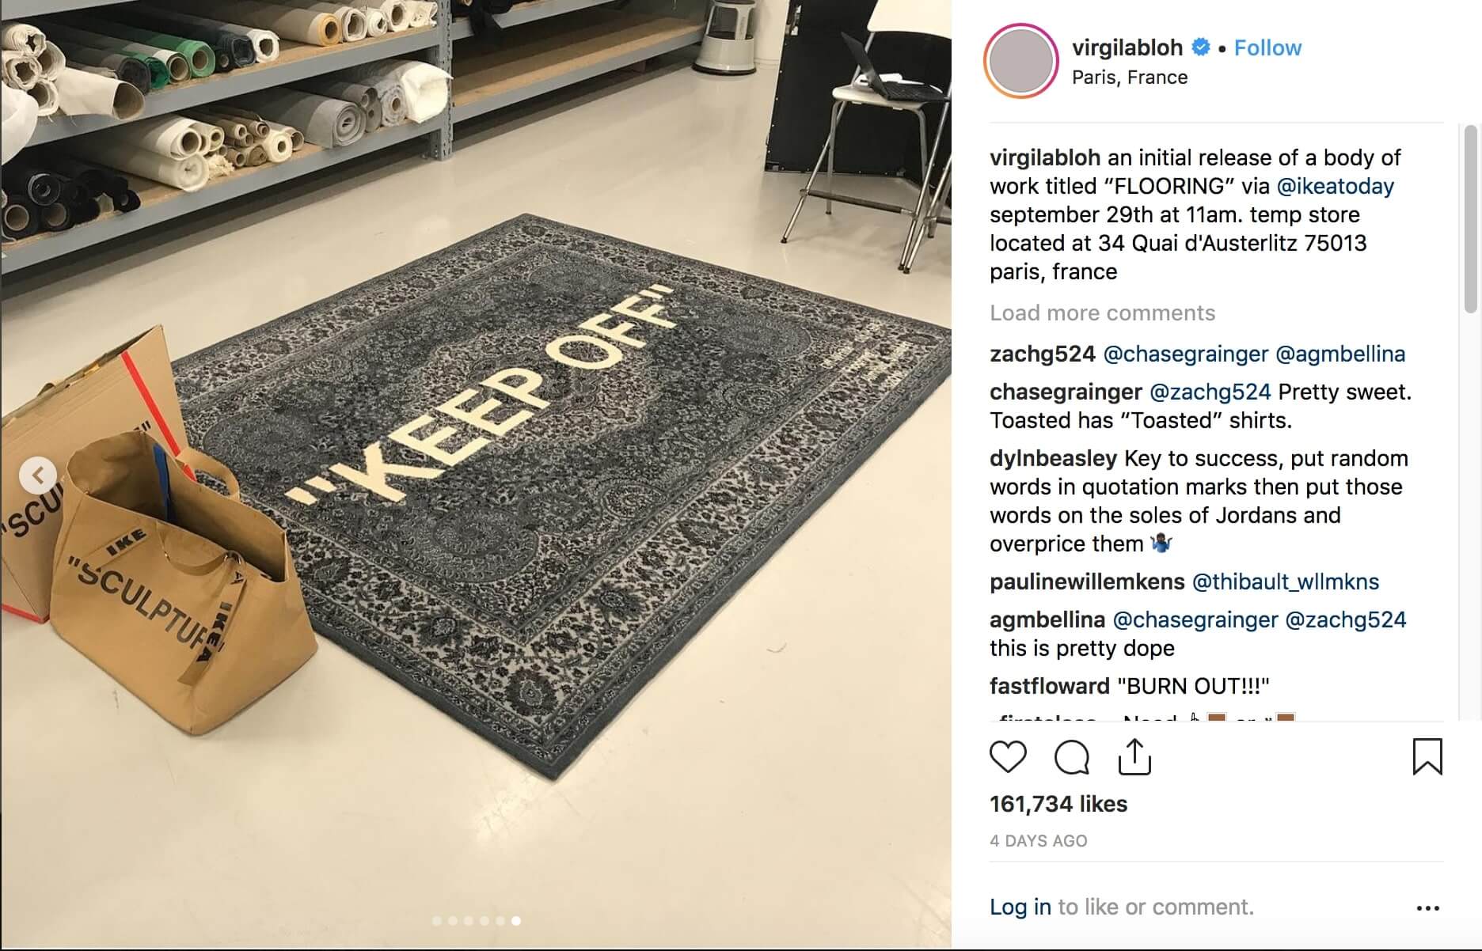Like the post with the heart icon
The image size is (1482, 951).
[1008, 757]
